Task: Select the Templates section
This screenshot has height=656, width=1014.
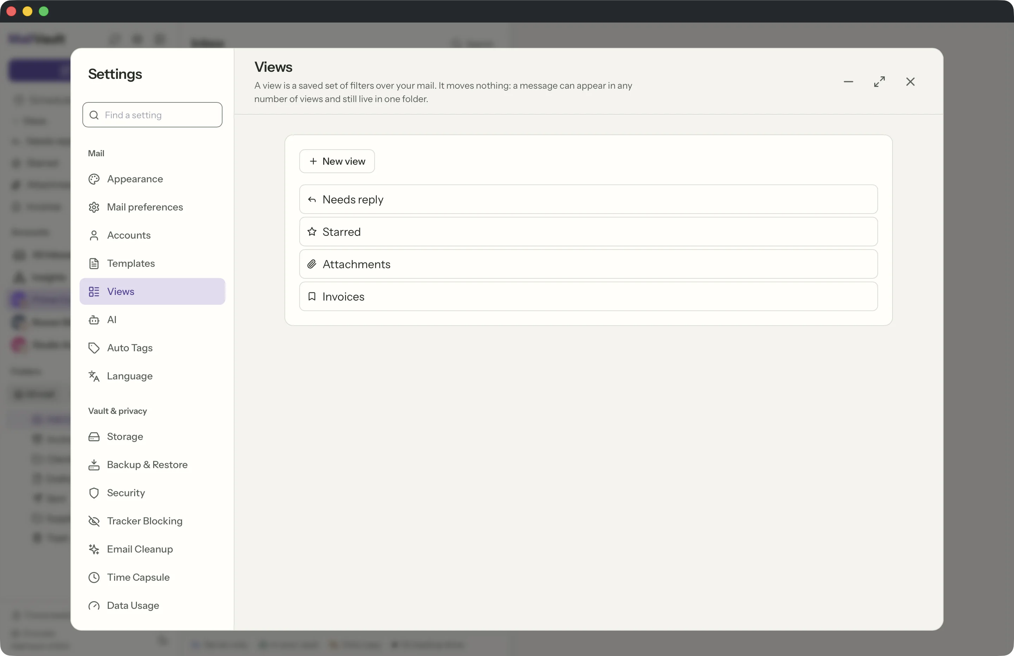Action: pyautogui.click(x=152, y=263)
